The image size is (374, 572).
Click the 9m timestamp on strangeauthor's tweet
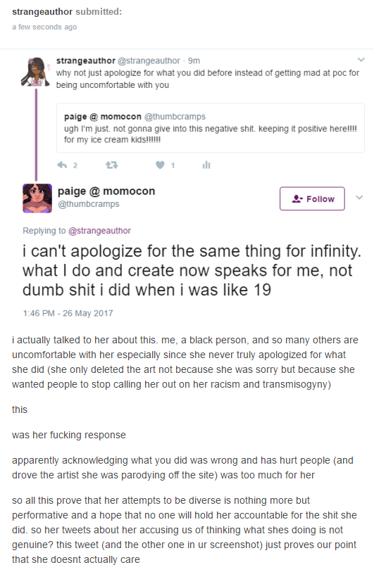tap(194, 61)
